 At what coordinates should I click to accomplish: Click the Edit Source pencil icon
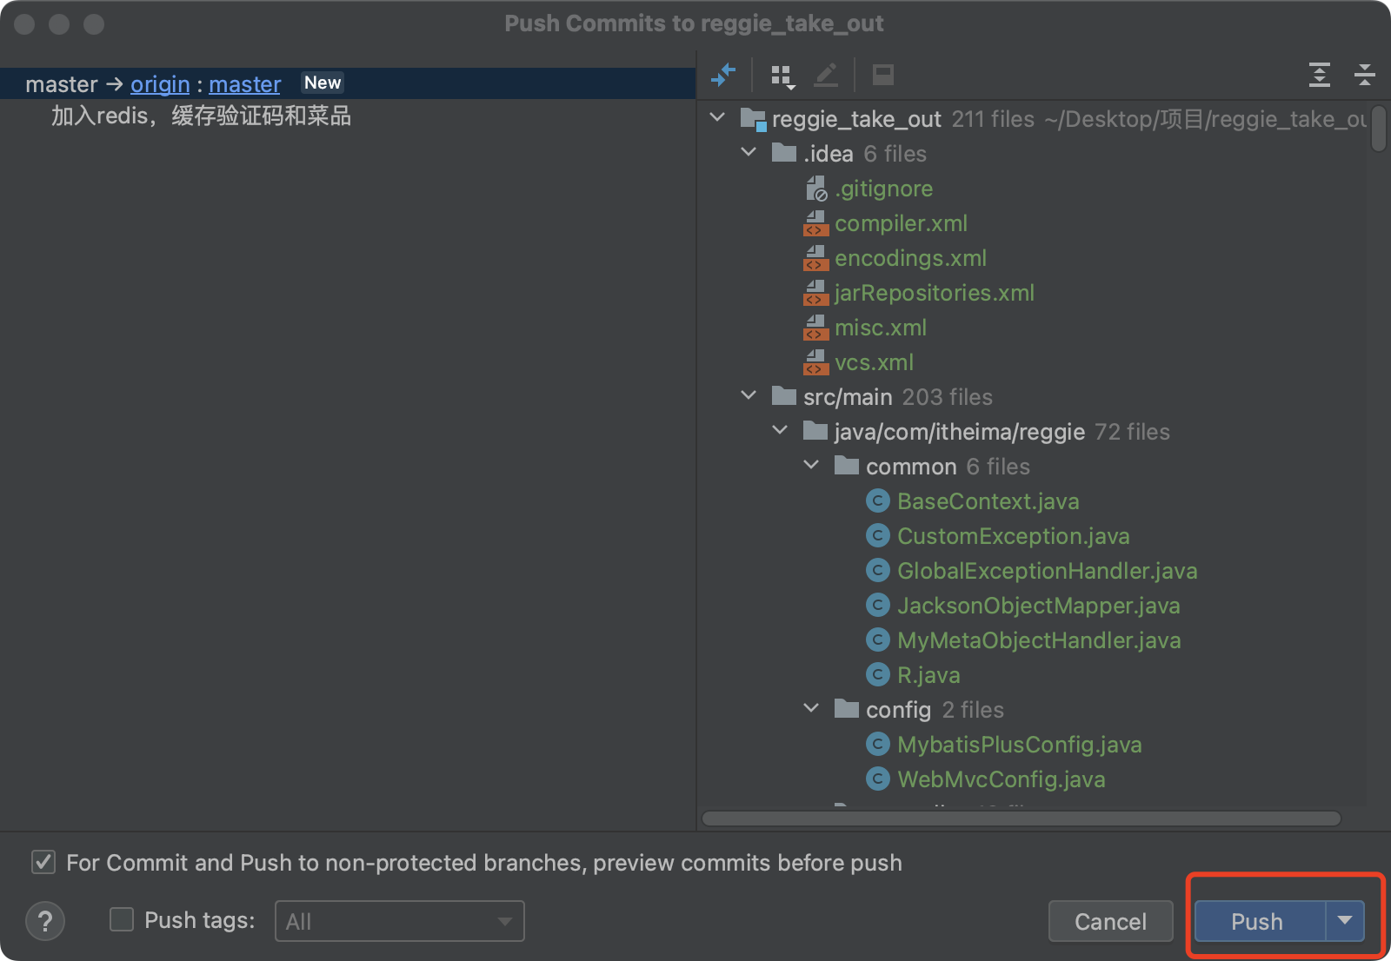tap(826, 76)
